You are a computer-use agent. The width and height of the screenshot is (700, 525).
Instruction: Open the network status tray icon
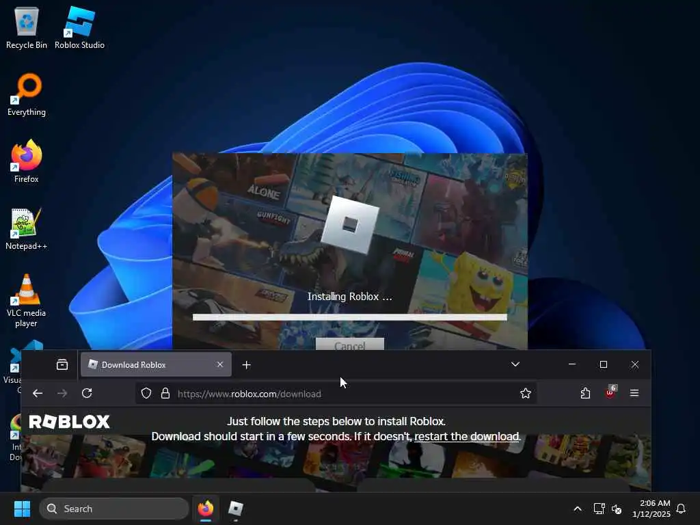599,509
